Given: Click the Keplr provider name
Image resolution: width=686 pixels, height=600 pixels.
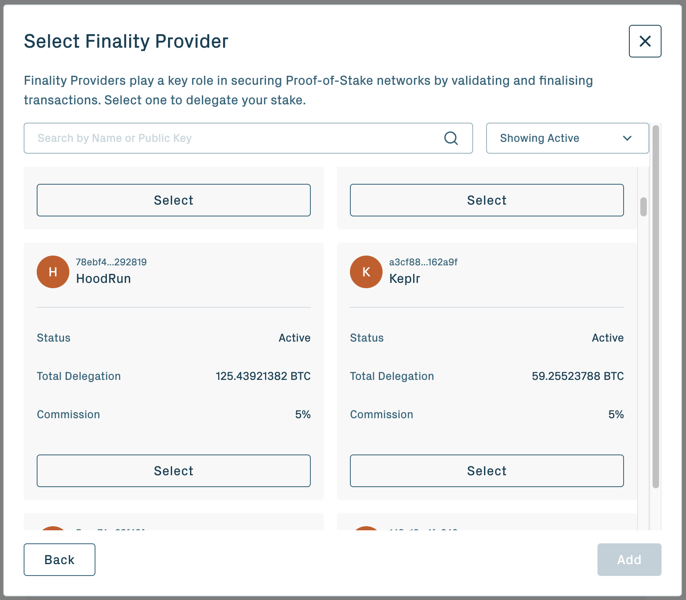Looking at the screenshot, I should [x=405, y=279].
